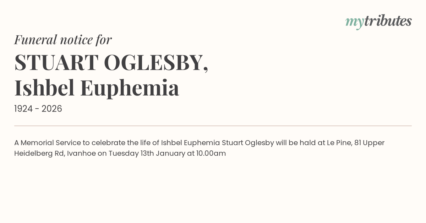Click "Heidelberg Rd" on the second line
The width and height of the screenshot is (426, 223).
(x=38, y=154)
